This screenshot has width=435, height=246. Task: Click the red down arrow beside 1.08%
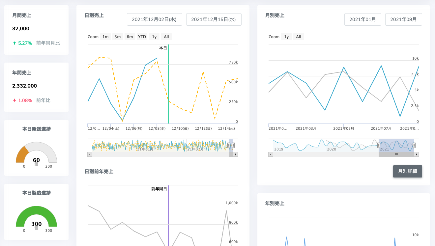tap(14, 100)
